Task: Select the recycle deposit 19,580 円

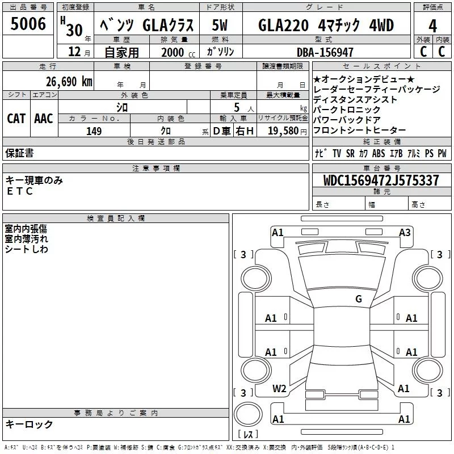Action: (287, 131)
